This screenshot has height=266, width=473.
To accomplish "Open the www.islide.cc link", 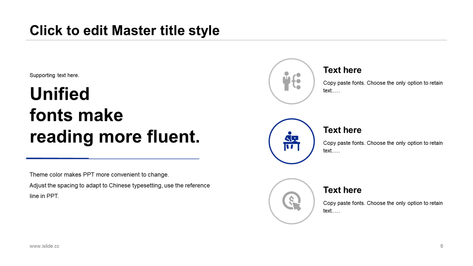I will pyautogui.click(x=44, y=246).
